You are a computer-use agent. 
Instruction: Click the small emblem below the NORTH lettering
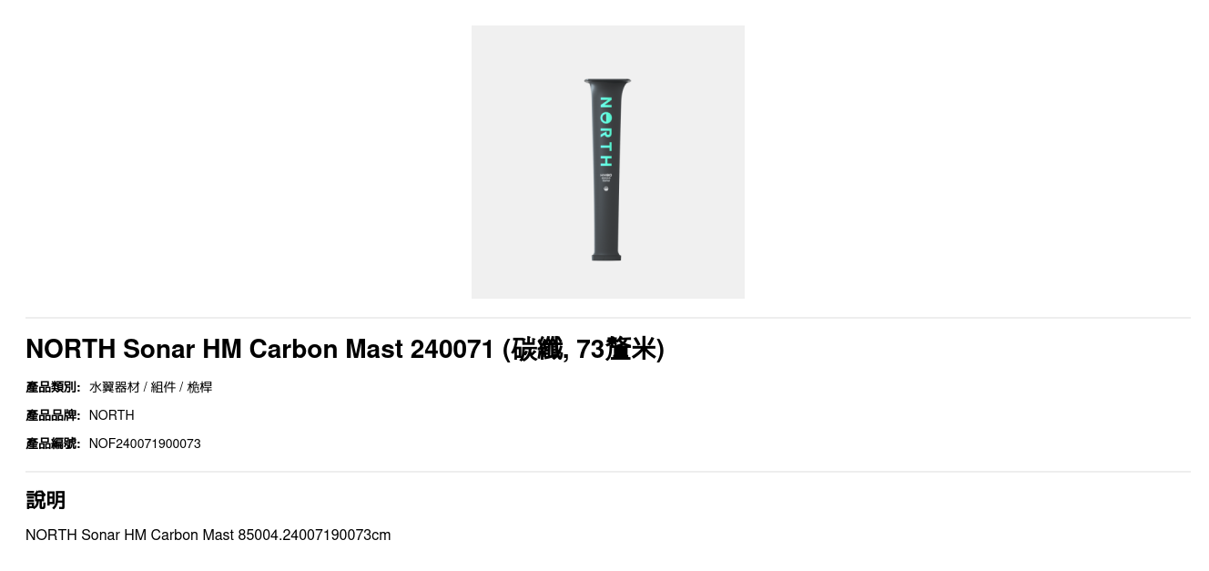(605, 189)
